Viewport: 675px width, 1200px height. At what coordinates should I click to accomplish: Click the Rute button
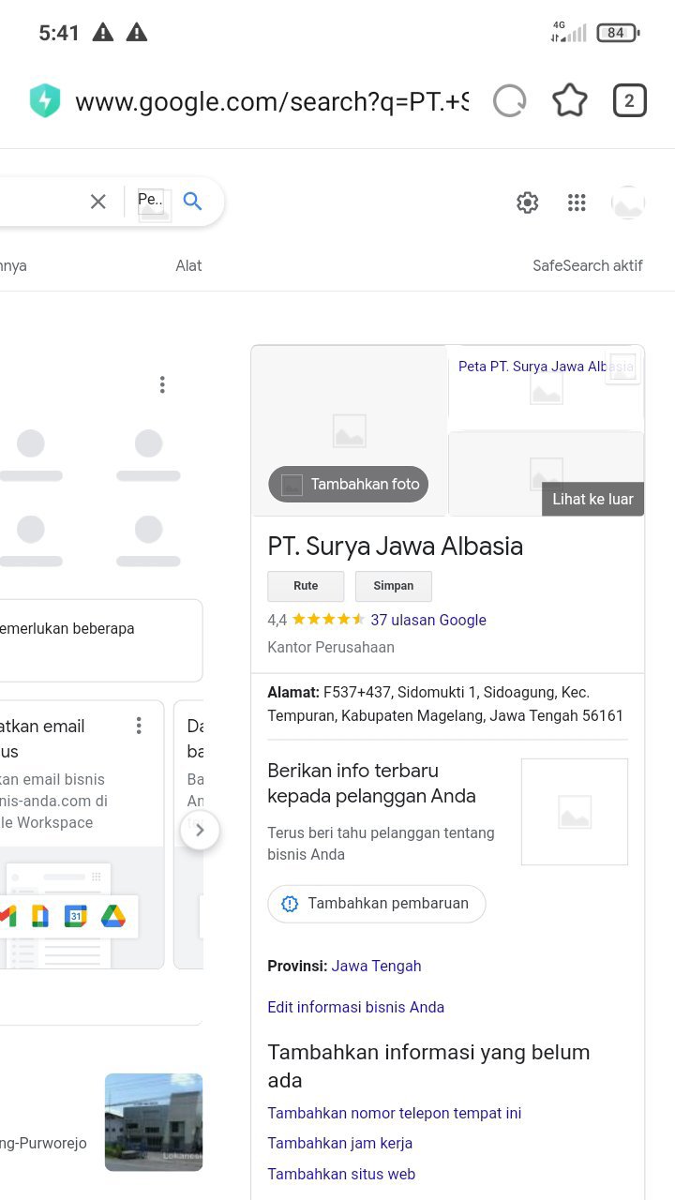[306, 586]
